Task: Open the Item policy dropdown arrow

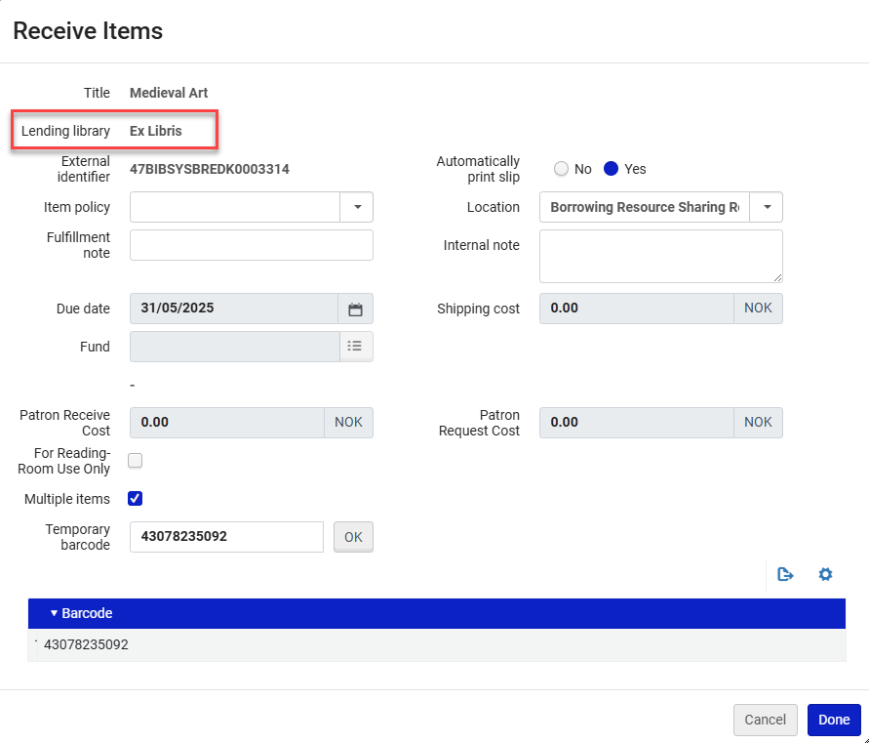Action: click(357, 207)
